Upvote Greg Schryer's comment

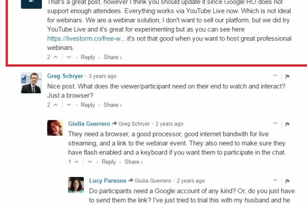56,105
